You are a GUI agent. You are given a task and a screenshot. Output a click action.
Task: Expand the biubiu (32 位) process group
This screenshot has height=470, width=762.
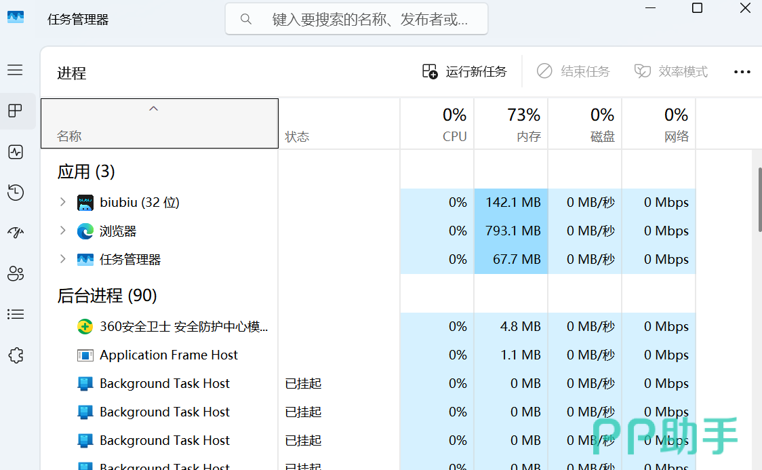click(x=62, y=202)
